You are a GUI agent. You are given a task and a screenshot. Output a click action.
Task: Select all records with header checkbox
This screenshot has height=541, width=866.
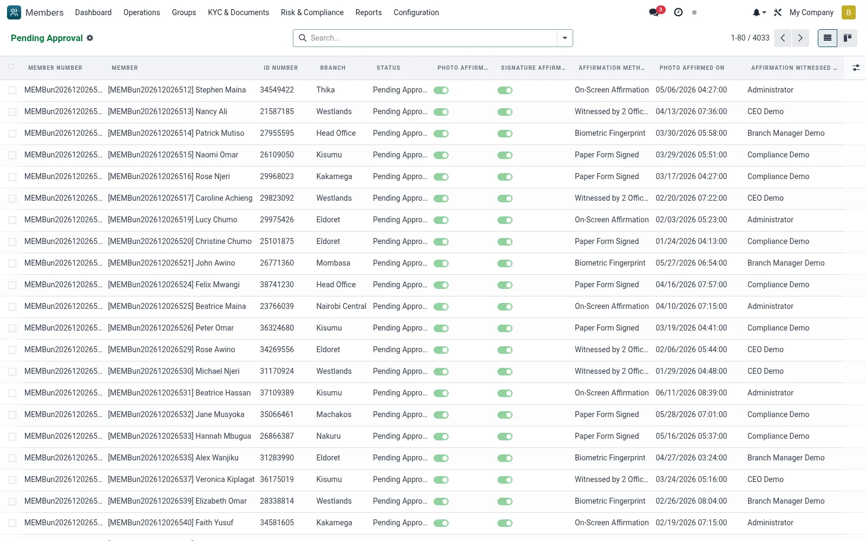click(x=11, y=67)
